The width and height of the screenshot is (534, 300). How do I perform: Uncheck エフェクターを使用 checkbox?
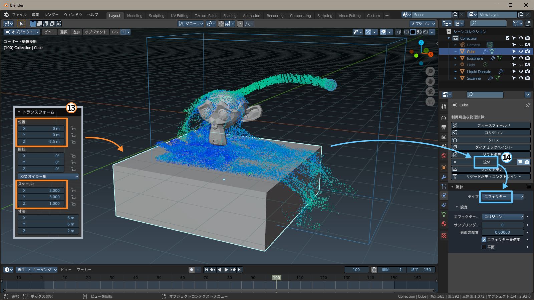(484, 240)
